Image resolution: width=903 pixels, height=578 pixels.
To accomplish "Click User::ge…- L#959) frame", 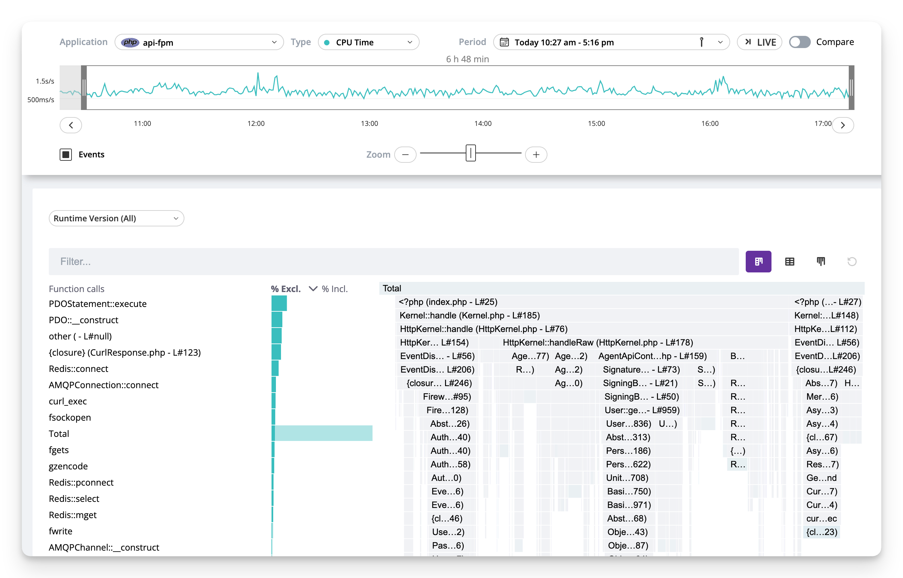I will point(642,410).
